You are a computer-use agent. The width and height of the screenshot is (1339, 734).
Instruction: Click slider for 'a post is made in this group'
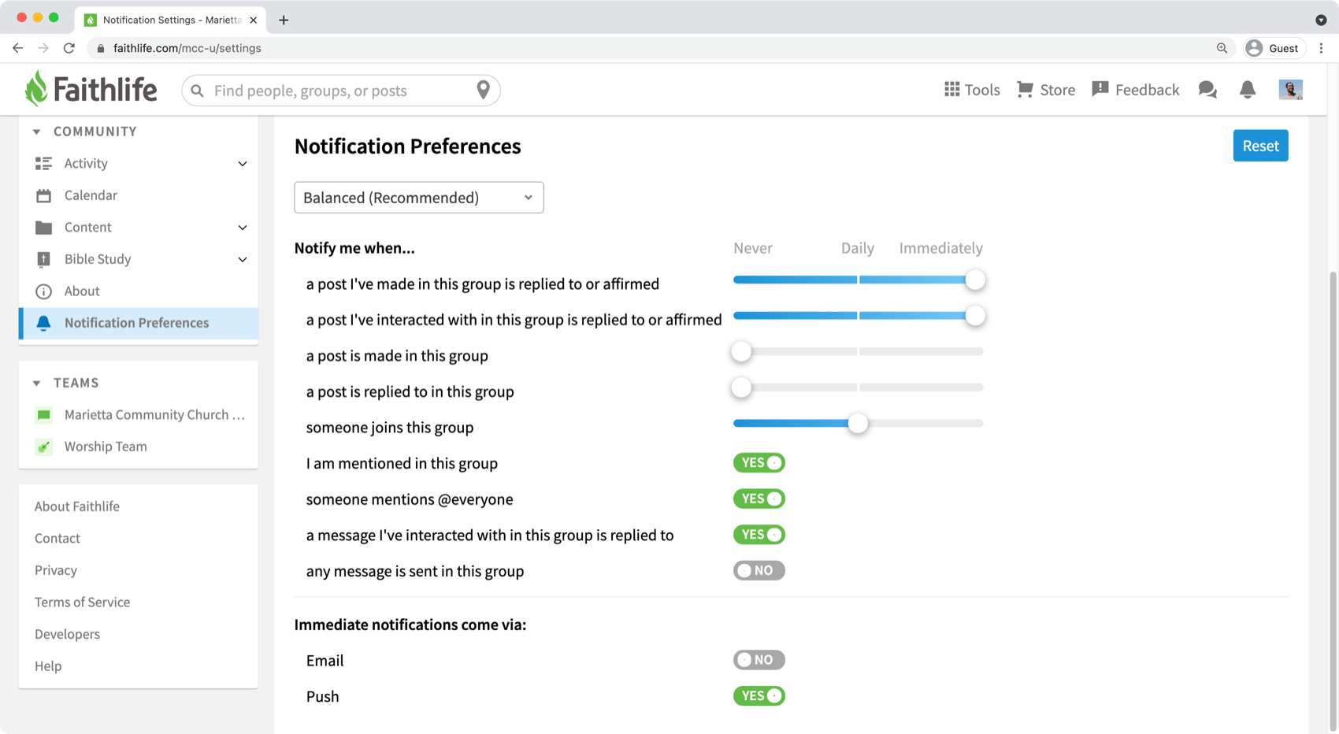(859, 351)
